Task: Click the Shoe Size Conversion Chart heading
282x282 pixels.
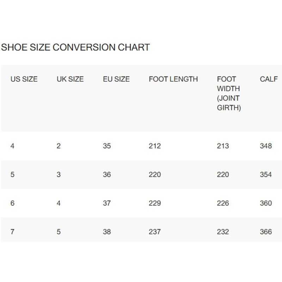Action: pos(75,47)
